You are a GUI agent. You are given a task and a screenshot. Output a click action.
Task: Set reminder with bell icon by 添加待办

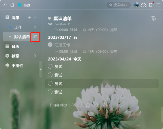click(x=88, y=105)
